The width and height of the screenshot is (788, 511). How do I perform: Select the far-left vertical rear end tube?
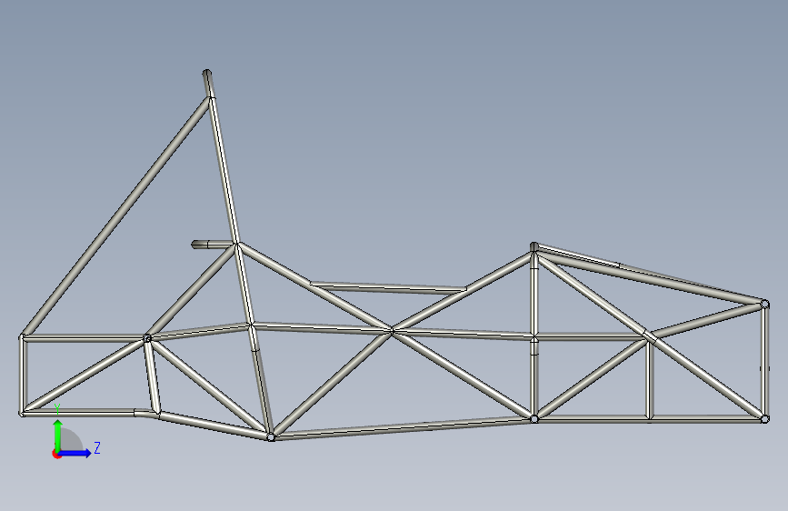coord(22,376)
